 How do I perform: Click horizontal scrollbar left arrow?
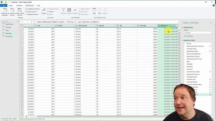26,116
